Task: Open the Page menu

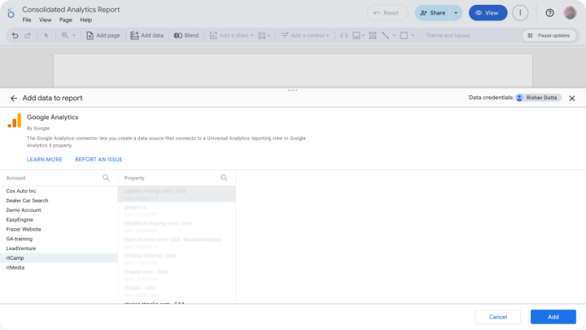Action: pyautogui.click(x=65, y=20)
